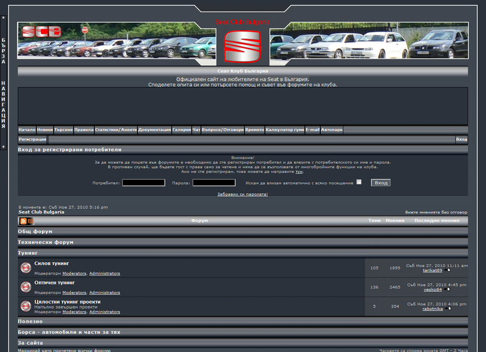
Task: Focus the Потребител username field
Action: pyautogui.click(x=143, y=183)
